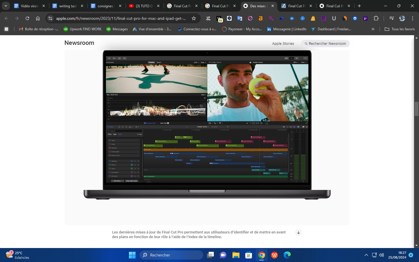Screen dimensions: 419x262
Task: Click the 'Rechercher Newsroom' search field
Action: (x=325, y=43)
